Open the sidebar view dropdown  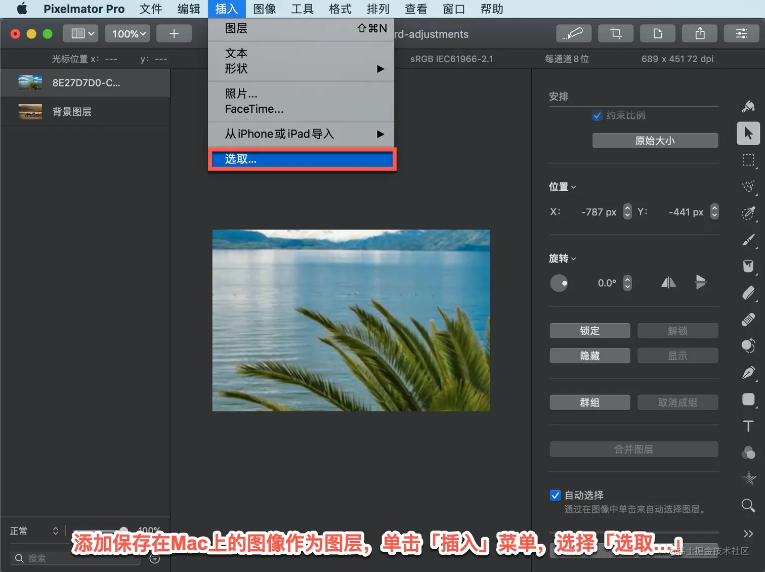click(80, 33)
